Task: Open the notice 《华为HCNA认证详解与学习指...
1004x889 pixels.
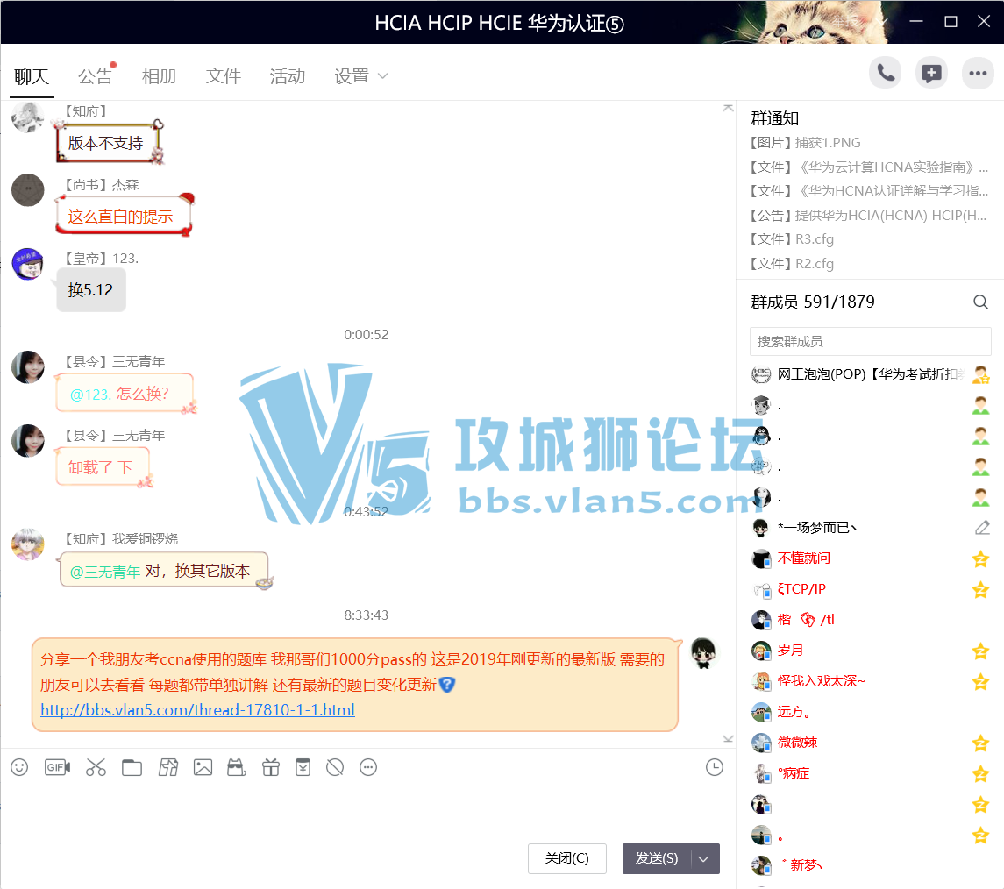Action: (869, 191)
